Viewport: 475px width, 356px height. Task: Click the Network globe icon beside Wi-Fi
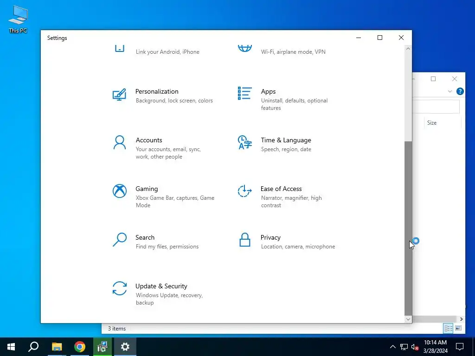tap(245, 48)
